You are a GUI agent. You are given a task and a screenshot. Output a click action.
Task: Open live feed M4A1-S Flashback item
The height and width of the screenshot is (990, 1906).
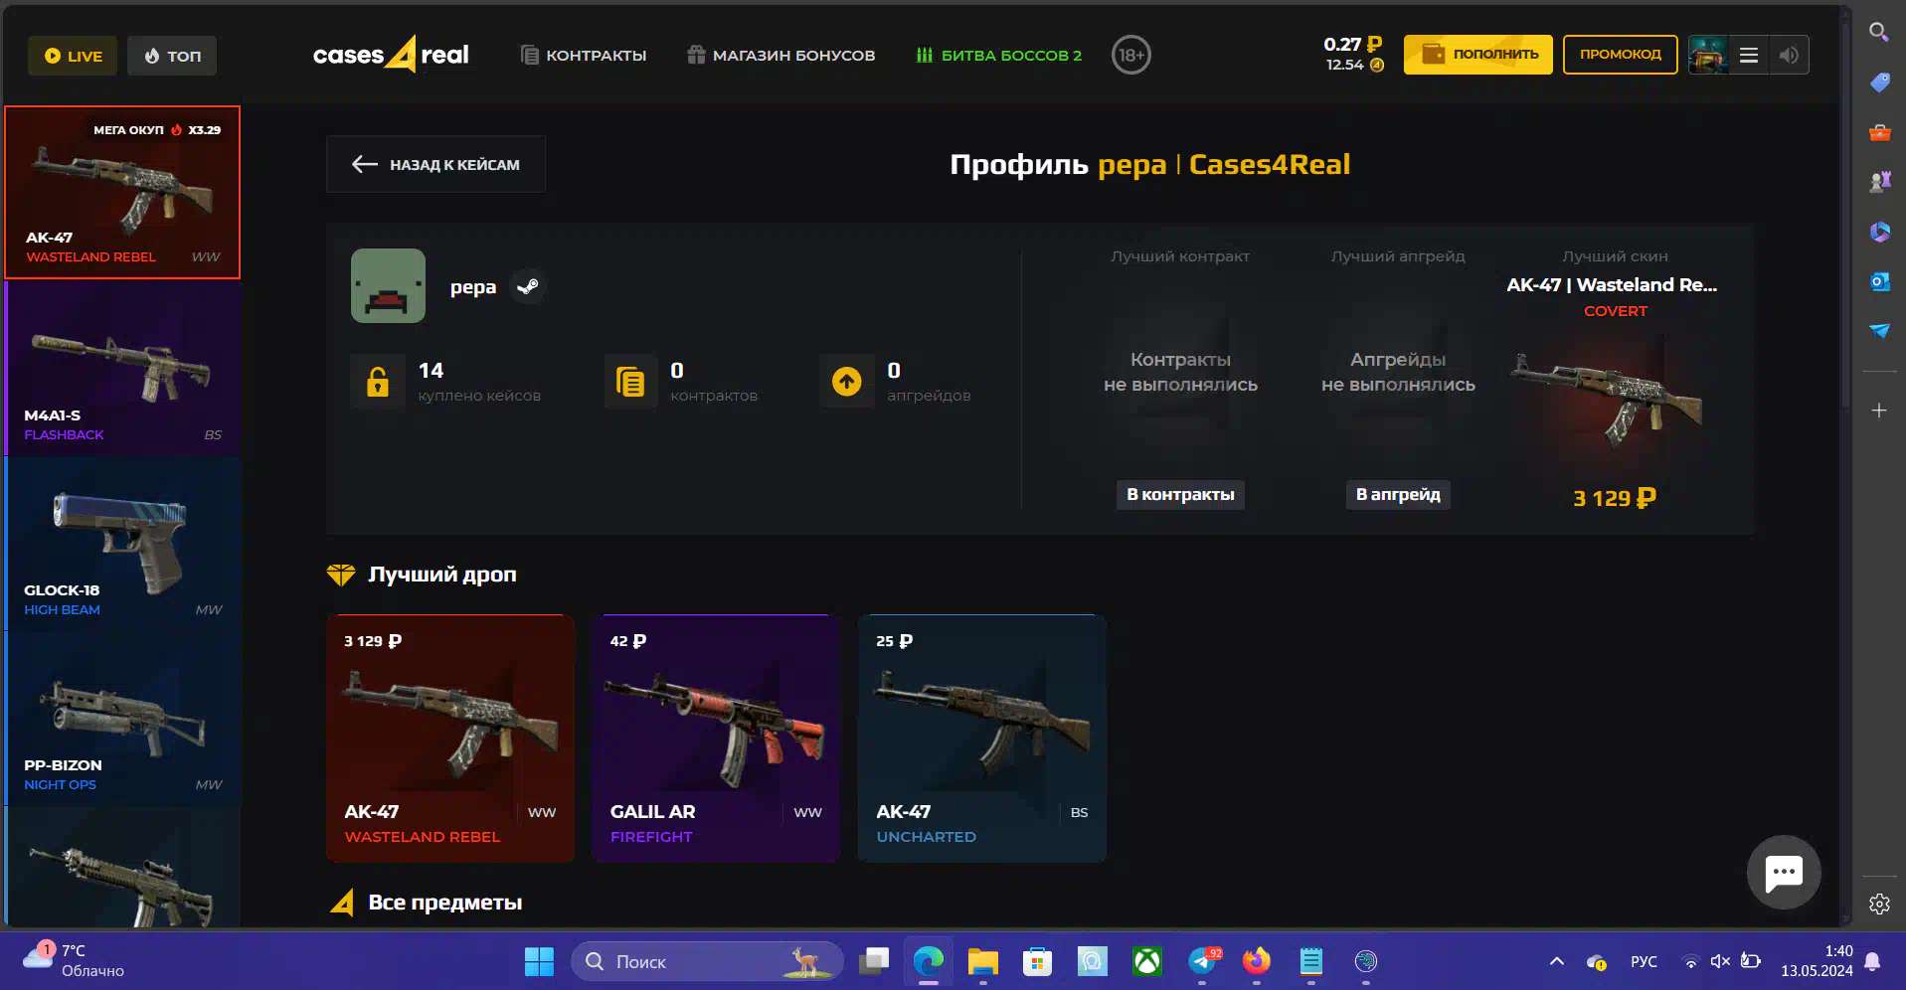123,369
